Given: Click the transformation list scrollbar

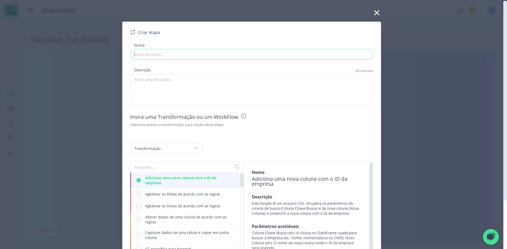Looking at the screenshot, I should (242, 180).
